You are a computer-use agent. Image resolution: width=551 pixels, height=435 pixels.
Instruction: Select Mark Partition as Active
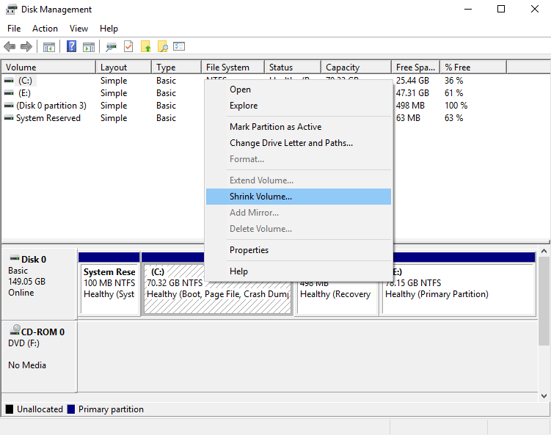tap(299, 127)
